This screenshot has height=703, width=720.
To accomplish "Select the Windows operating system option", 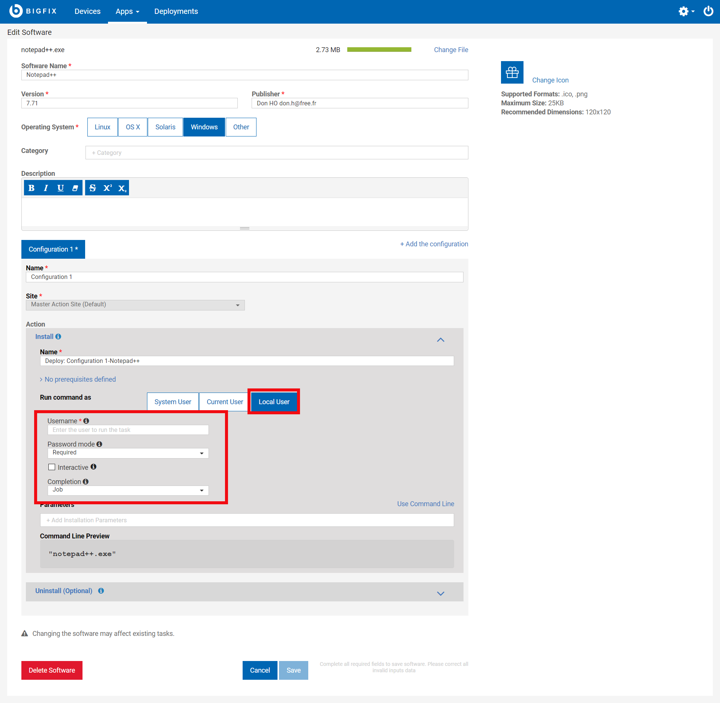I will (204, 127).
